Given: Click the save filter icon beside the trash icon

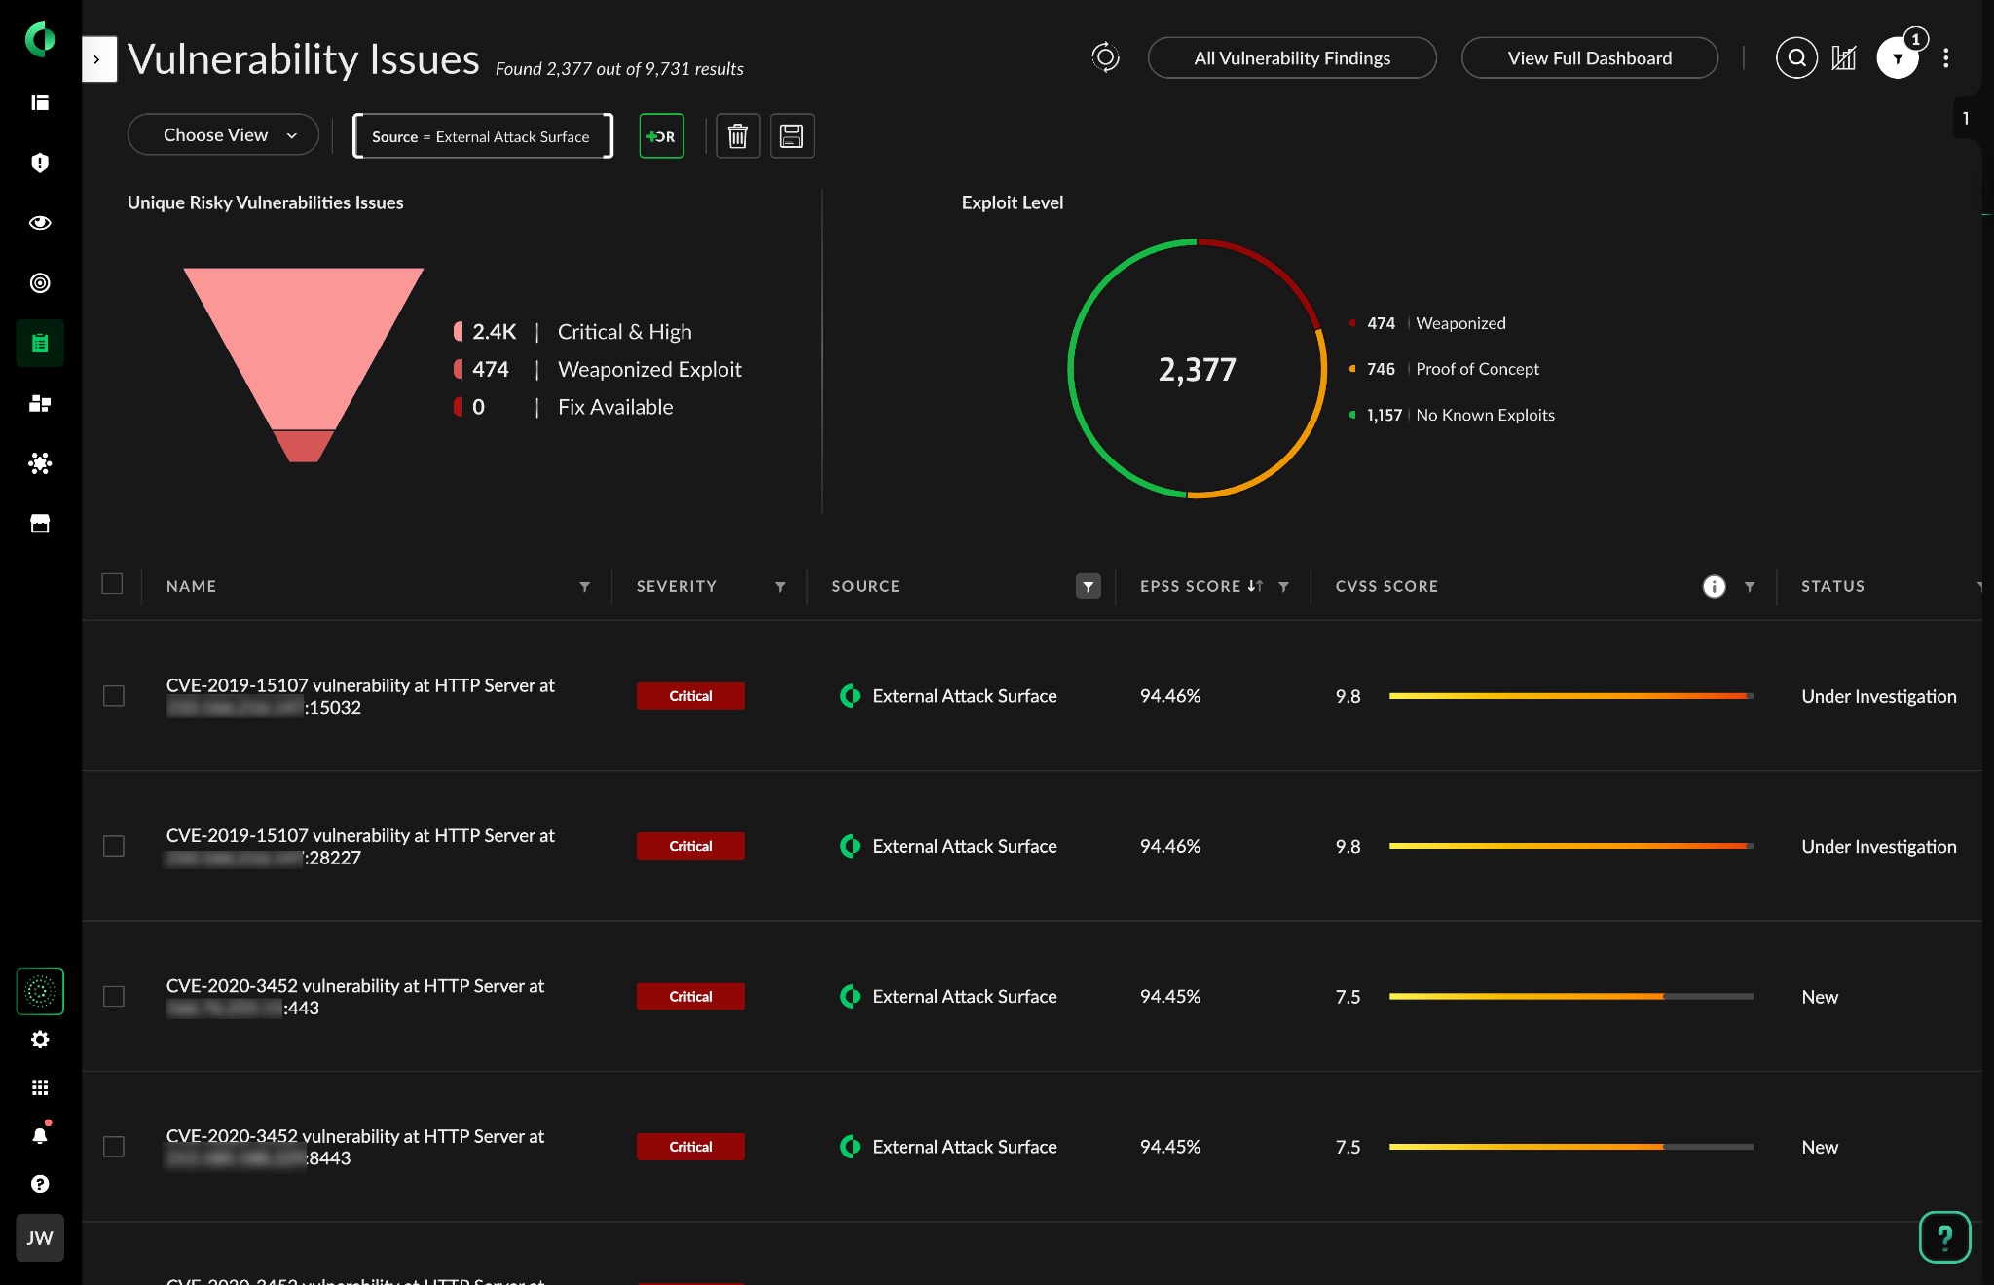Looking at the screenshot, I should pos(792,135).
